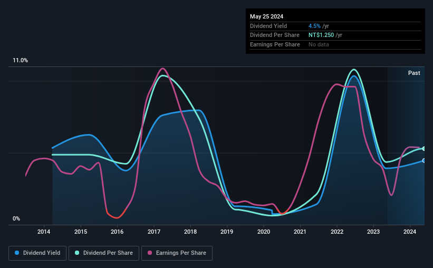Click the 4.5% dividend yield value
433x268 pixels.
point(314,26)
